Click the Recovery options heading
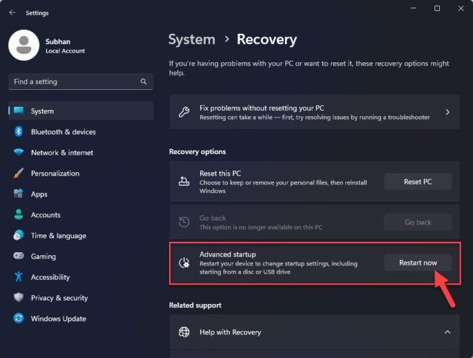Screen dimensions: 473x358 (x=197, y=151)
